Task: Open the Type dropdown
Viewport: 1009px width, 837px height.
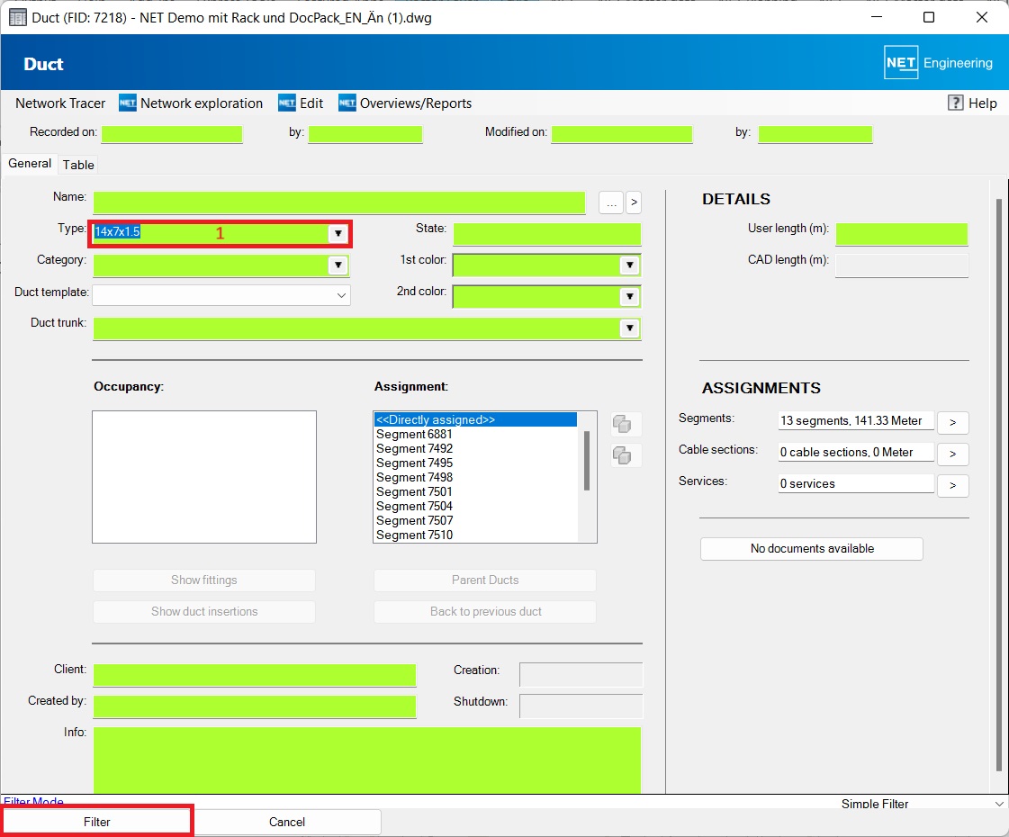Action: pos(338,234)
